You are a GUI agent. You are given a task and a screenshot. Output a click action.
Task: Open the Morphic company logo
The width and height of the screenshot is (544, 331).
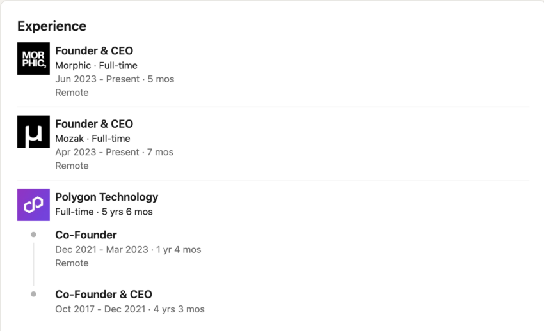33,59
